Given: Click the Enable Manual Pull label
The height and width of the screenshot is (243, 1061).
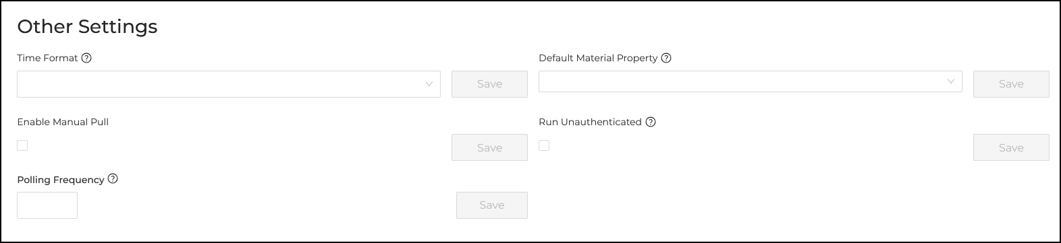Looking at the screenshot, I should click(x=63, y=122).
